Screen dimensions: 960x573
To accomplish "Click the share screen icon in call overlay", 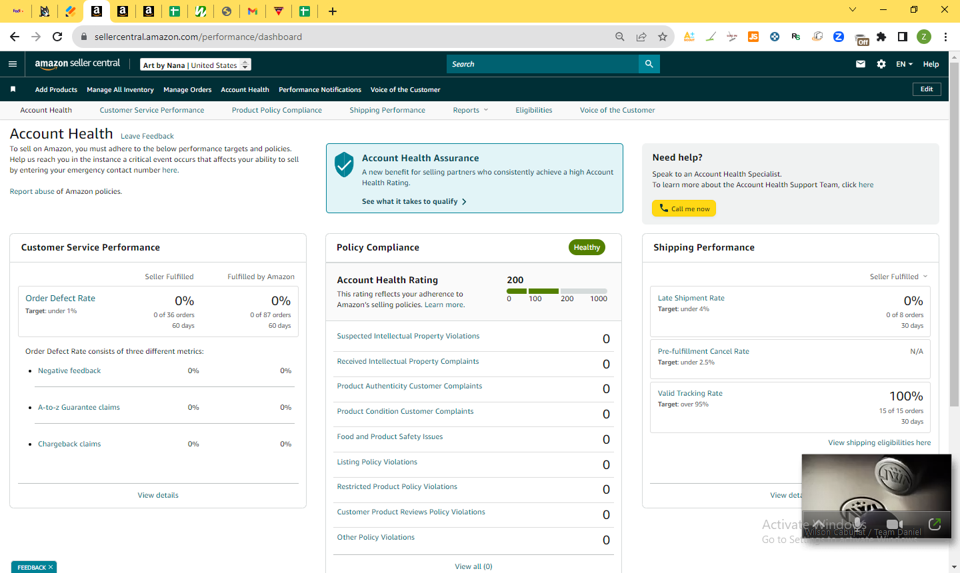I will (x=935, y=524).
